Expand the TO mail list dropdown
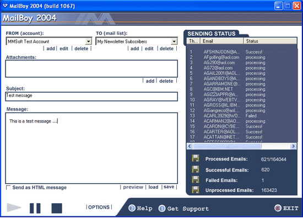This screenshot has width=303, height=218. pos(174,41)
